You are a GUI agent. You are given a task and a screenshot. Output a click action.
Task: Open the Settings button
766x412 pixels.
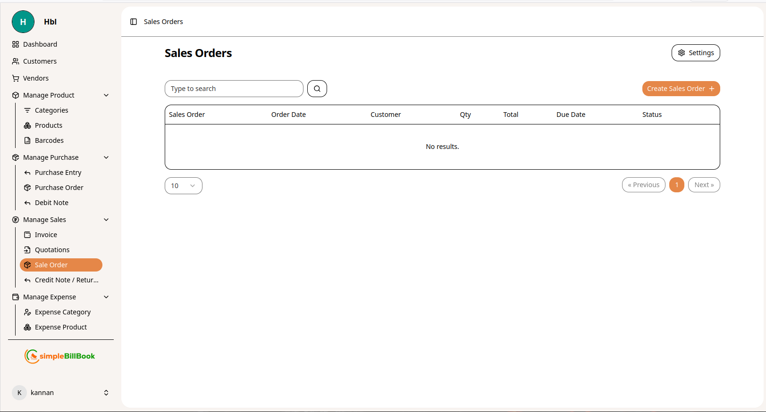click(695, 53)
